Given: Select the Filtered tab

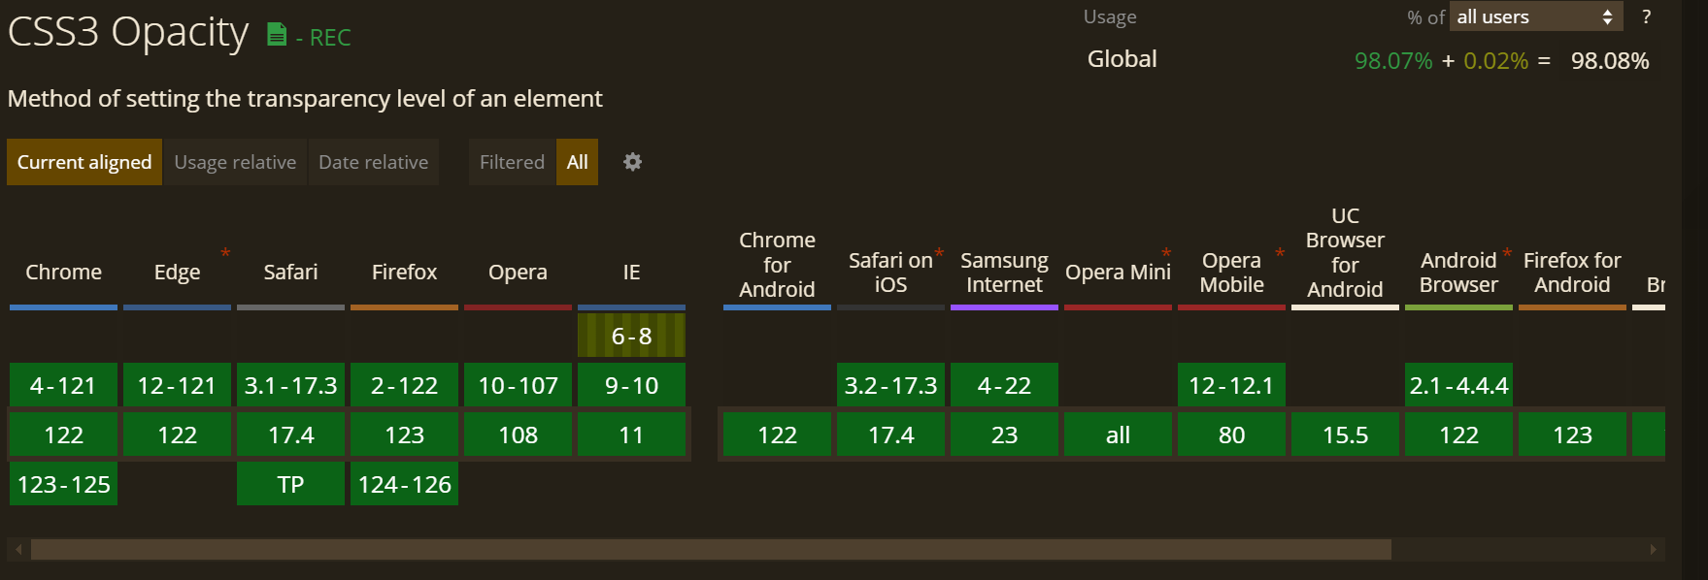Looking at the screenshot, I should (x=512, y=162).
